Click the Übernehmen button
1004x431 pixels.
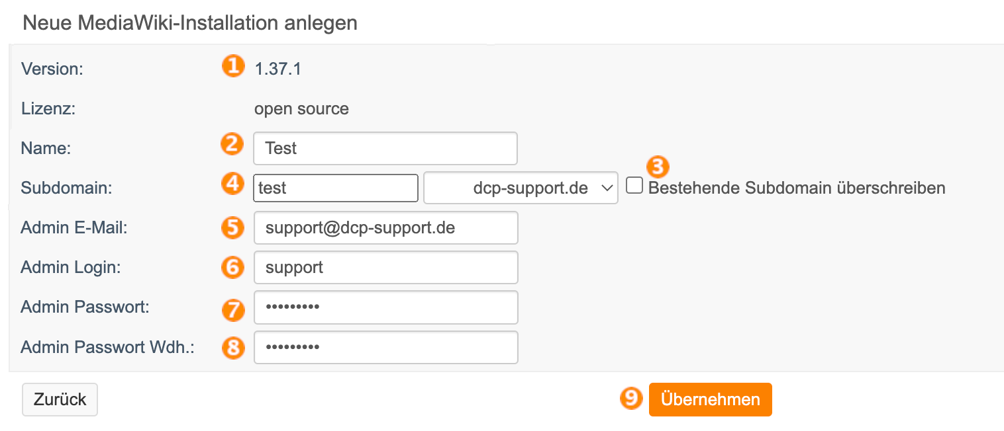[x=710, y=399]
